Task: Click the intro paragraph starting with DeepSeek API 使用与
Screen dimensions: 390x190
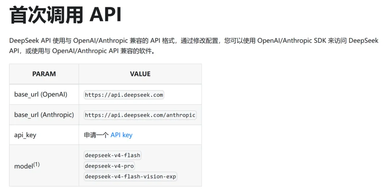Action: (x=194, y=46)
